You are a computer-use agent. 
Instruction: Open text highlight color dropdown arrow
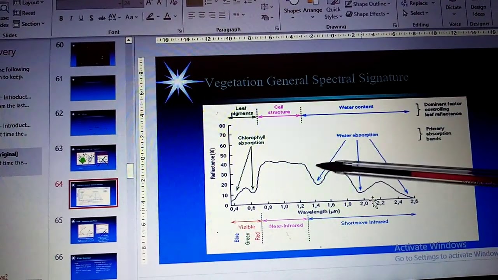[x=158, y=17]
